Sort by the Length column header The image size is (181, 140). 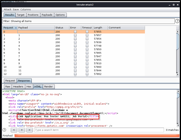(x=100, y=28)
